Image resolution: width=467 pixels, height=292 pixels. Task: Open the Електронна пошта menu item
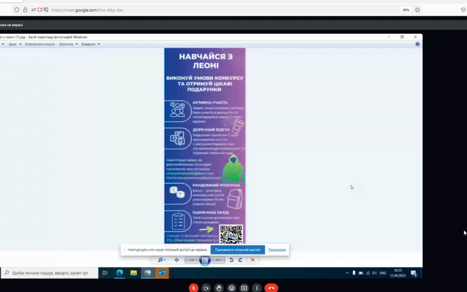tap(40, 44)
